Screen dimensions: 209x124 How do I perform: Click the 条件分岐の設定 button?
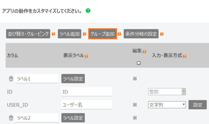[x=141, y=34]
